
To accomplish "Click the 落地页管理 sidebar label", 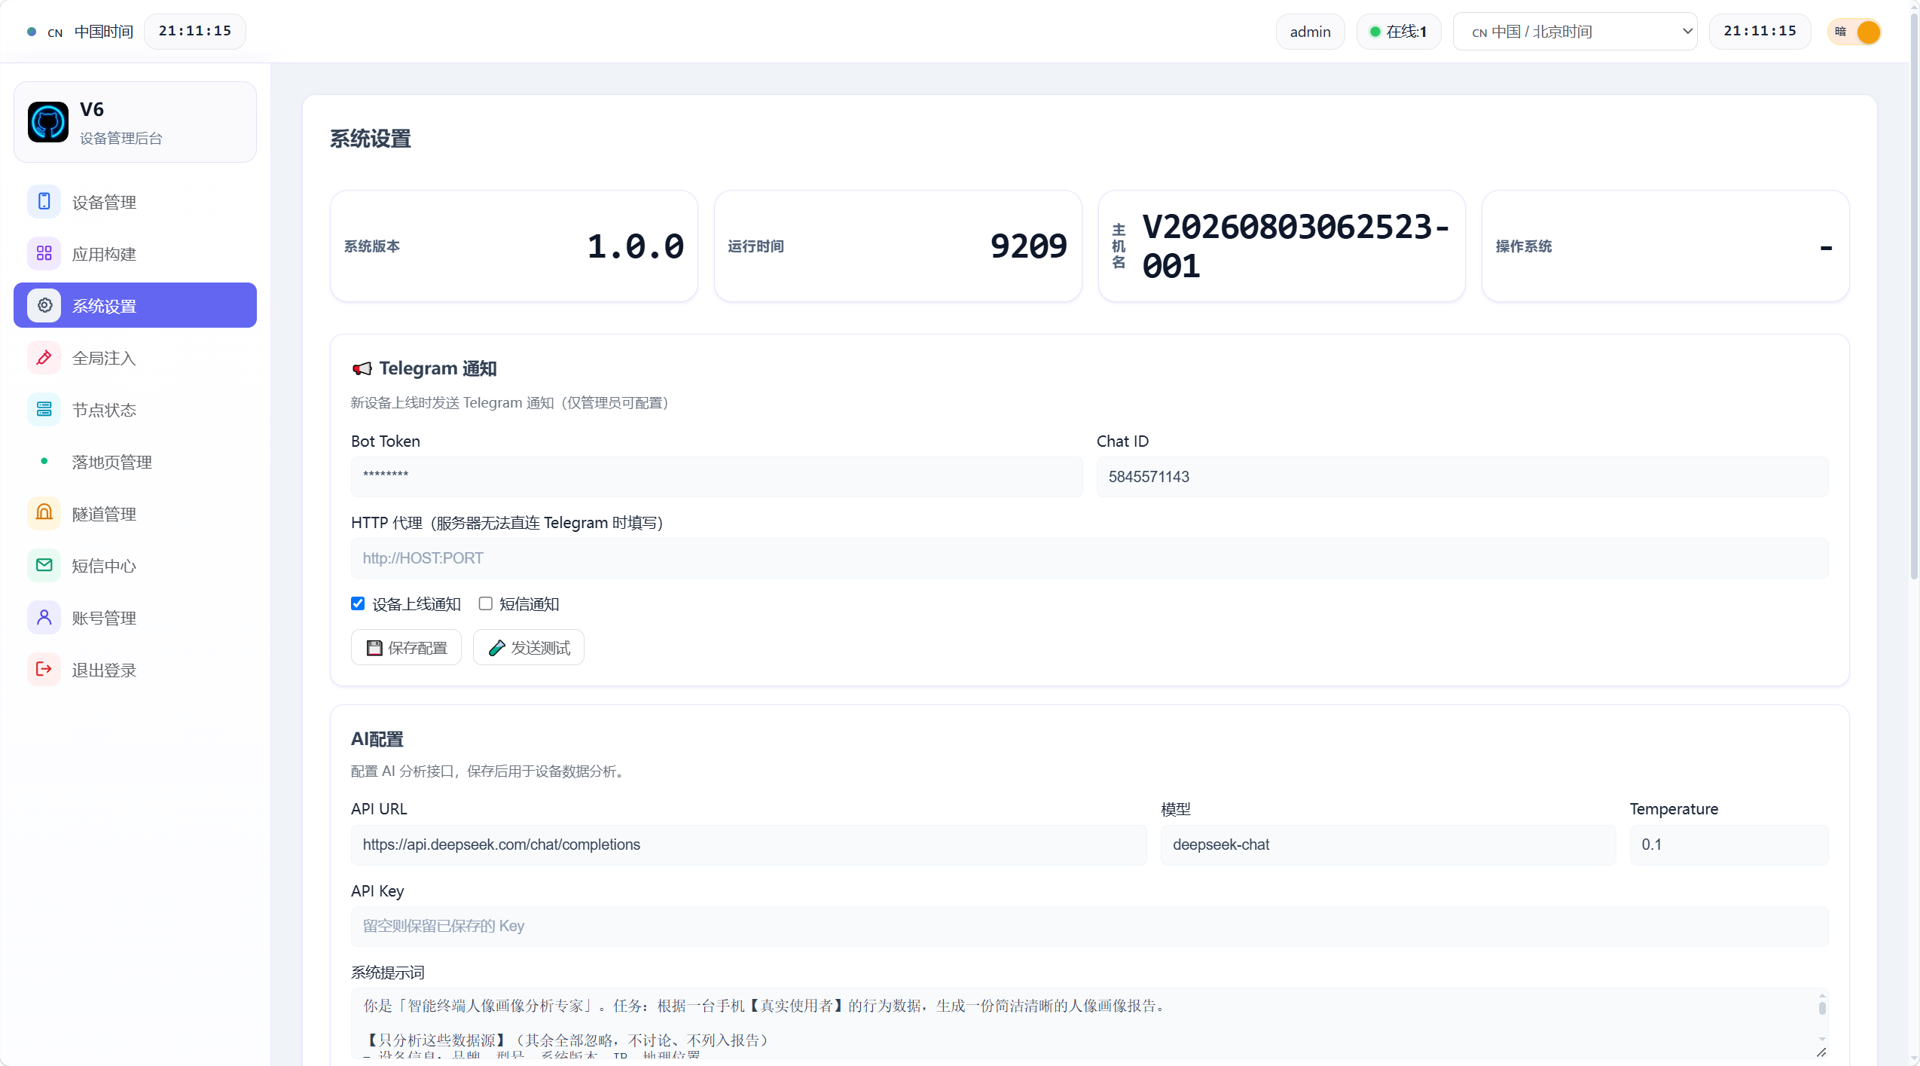I will (112, 462).
